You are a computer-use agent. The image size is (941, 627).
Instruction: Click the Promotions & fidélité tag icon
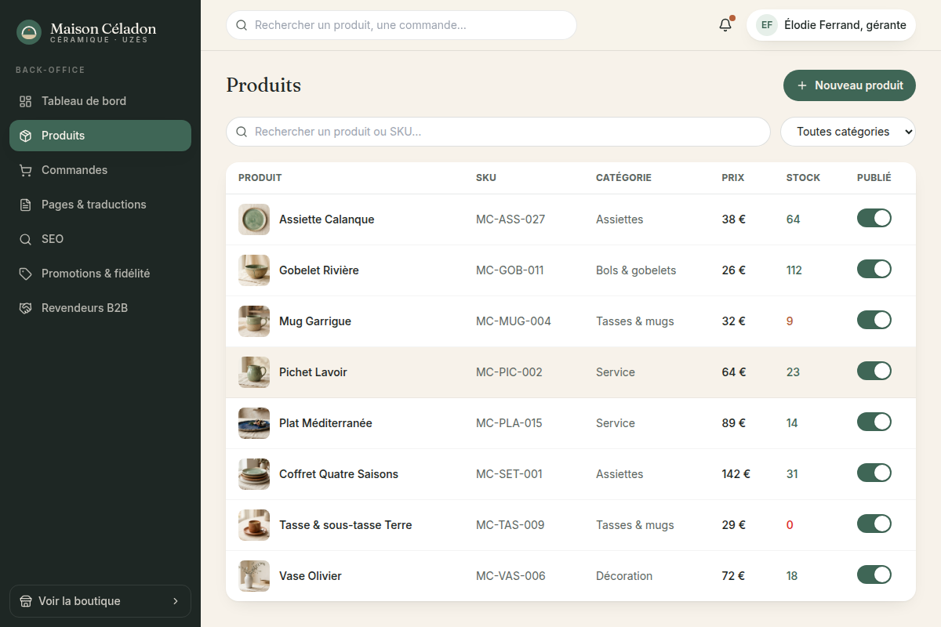26,274
